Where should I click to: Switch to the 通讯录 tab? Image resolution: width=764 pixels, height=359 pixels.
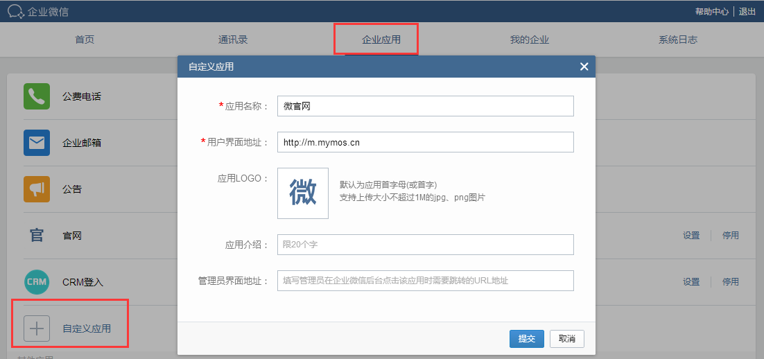pyautogui.click(x=233, y=40)
